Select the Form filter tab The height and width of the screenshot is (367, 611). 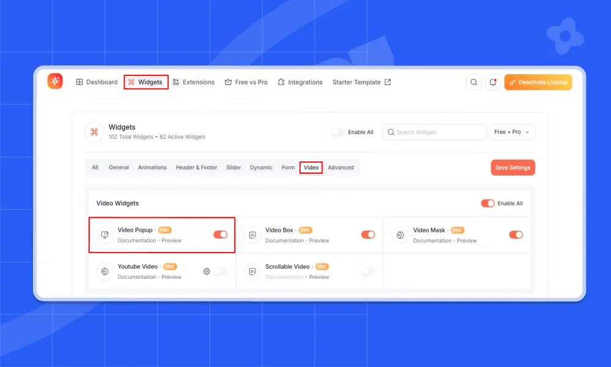coord(288,168)
